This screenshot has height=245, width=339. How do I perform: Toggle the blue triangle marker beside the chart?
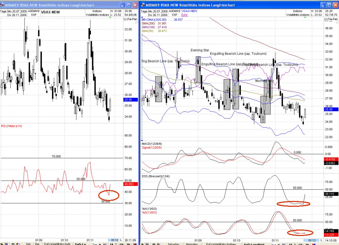click(142, 17)
